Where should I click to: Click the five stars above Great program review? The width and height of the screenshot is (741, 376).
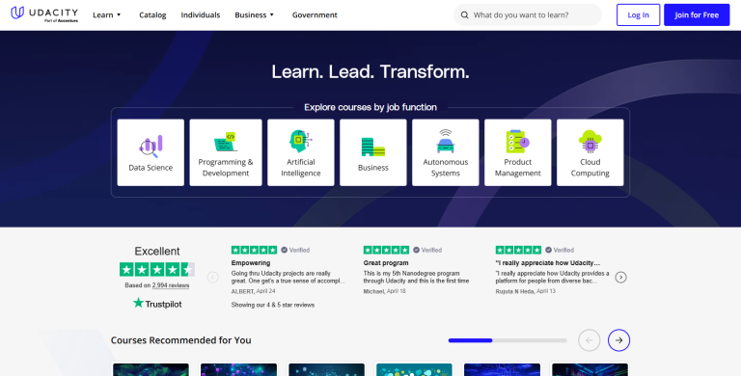(x=386, y=250)
